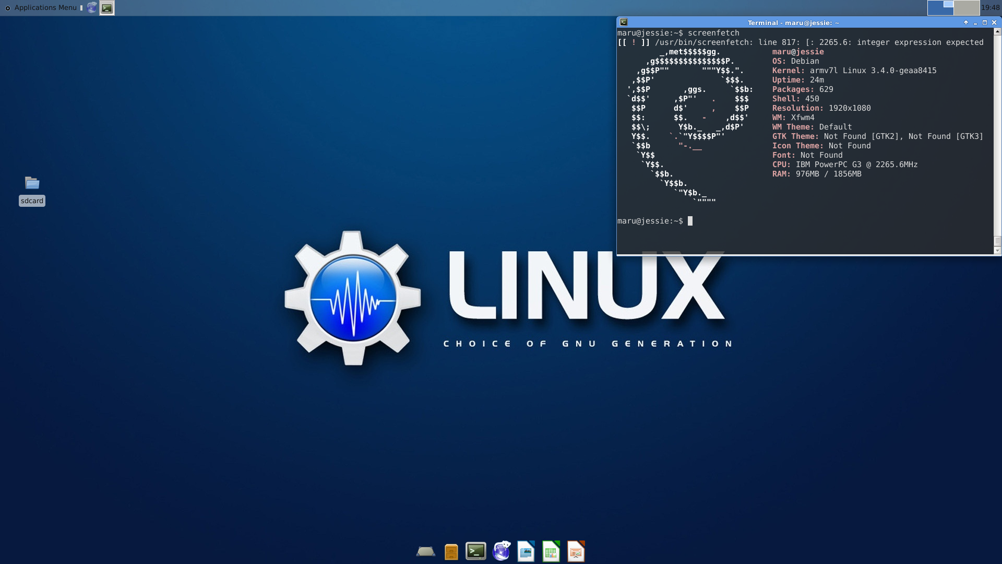
Task: Roll up the Terminal window with arrow button
Action: [965, 22]
